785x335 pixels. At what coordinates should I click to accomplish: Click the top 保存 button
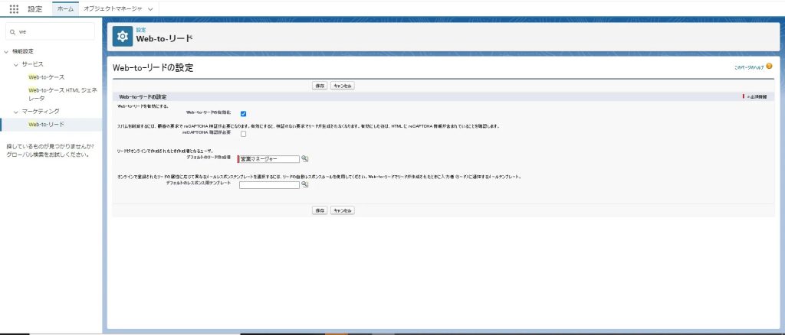(x=320, y=86)
